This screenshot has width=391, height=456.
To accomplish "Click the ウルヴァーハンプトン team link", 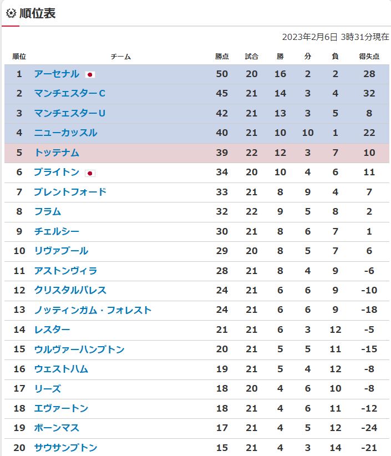I will (79, 349).
